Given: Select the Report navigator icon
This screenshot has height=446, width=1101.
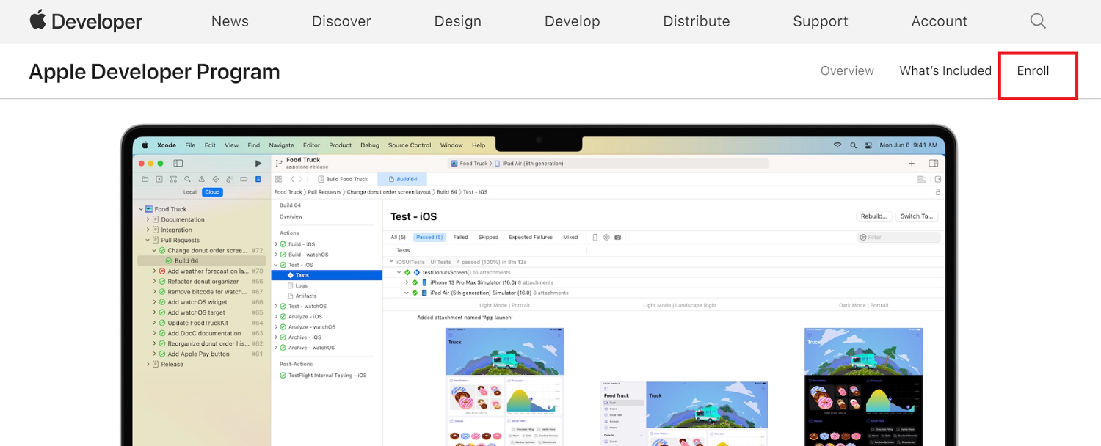Looking at the screenshot, I should (x=258, y=179).
